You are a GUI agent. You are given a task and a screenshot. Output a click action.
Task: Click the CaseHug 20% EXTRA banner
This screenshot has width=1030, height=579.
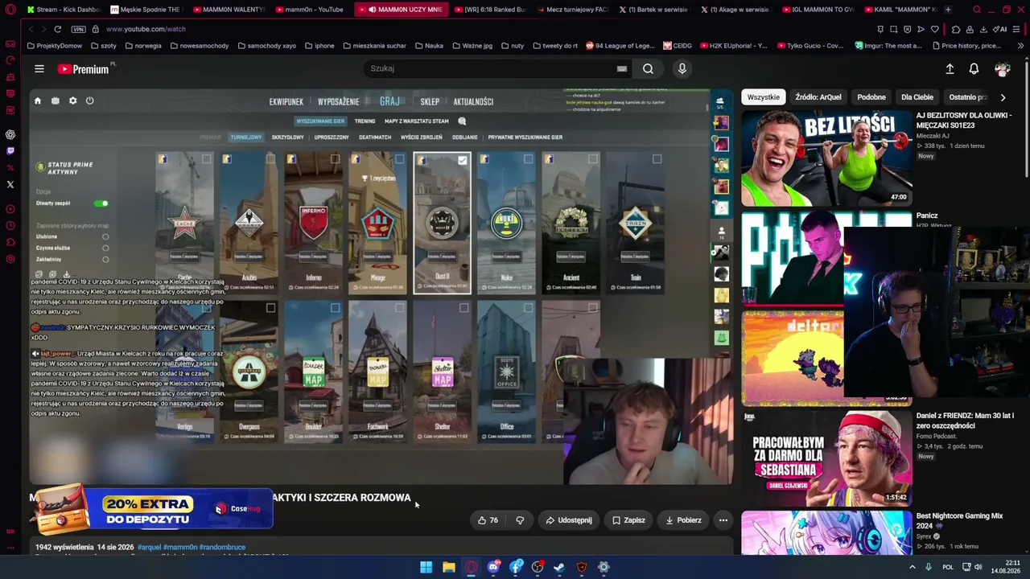(x=151, y=509)
